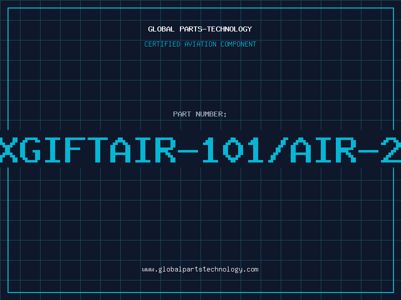Click the PART NUMBER: label

(x=200, y=114)
